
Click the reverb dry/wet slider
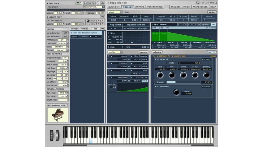pyautogui.click(x=183, y=82)
